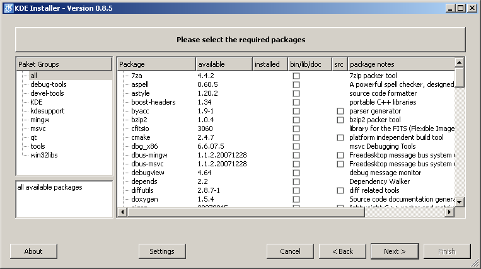
Task: Click the vertical scrollbar thumb
Action: (x=459, y=77)
